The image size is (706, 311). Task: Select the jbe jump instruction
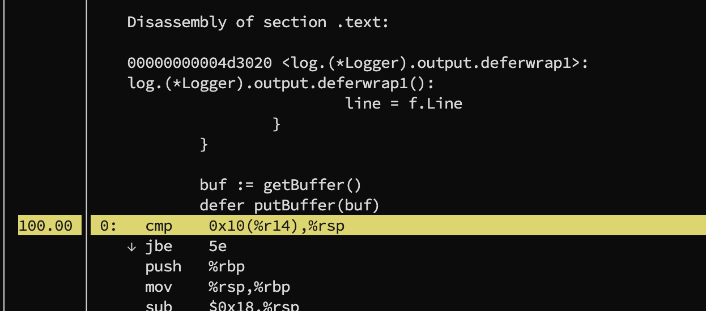[x=159, y=247]
